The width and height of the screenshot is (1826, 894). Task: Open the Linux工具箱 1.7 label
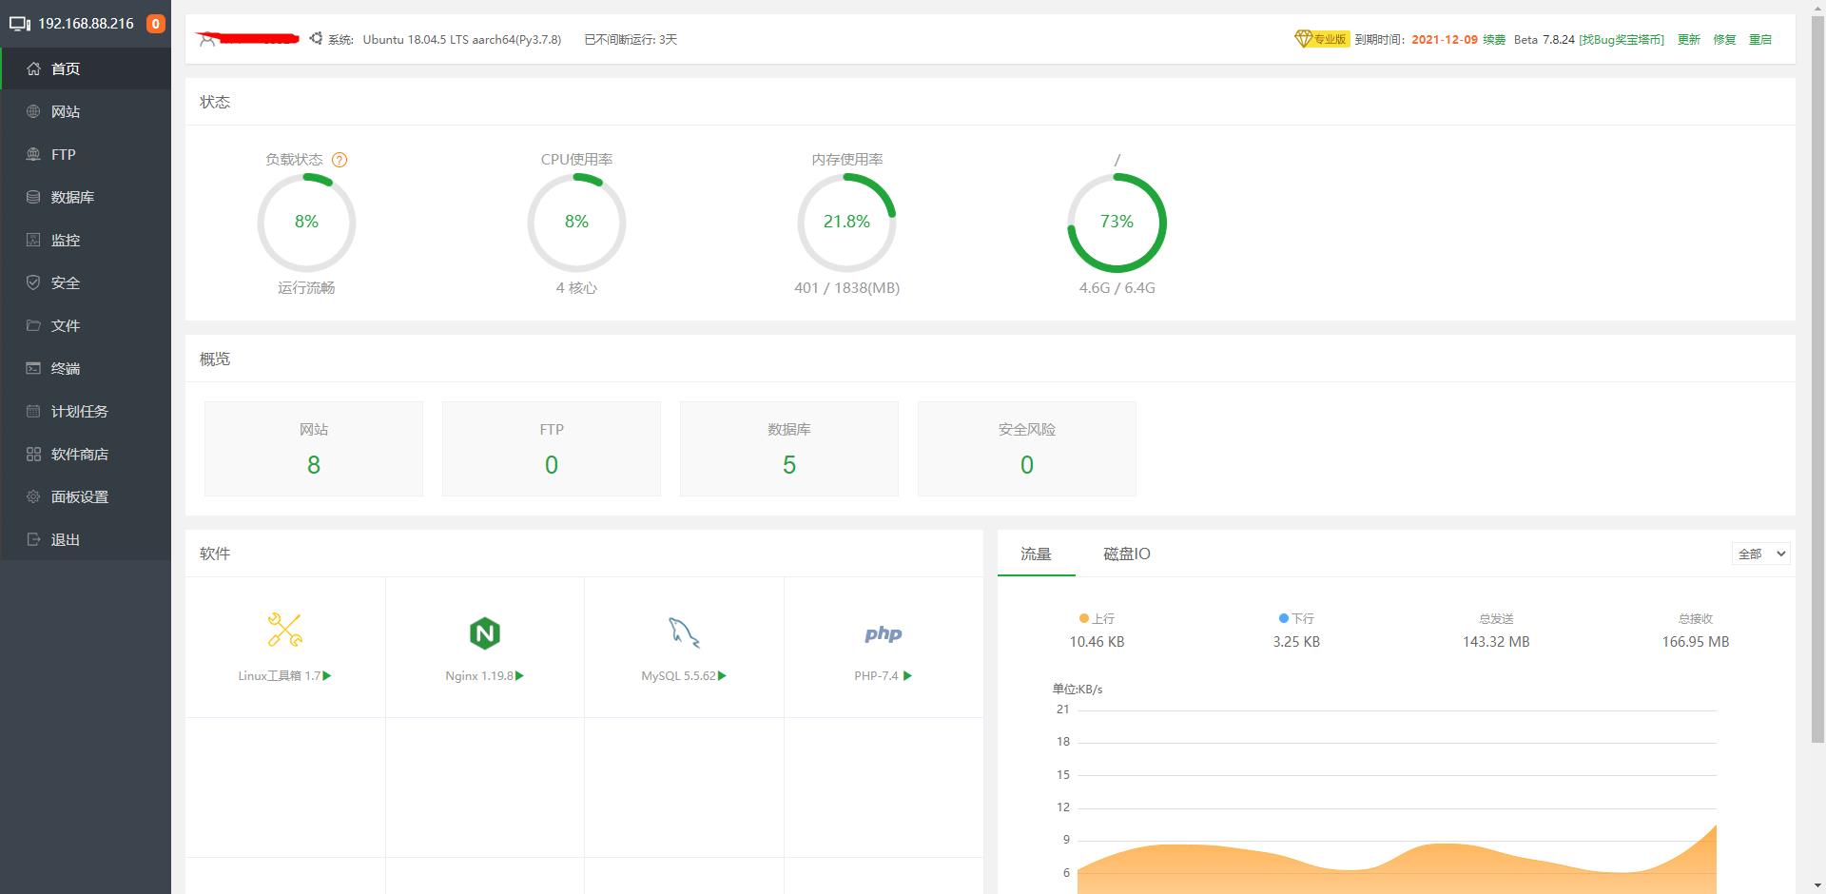[x=280, y=676]
